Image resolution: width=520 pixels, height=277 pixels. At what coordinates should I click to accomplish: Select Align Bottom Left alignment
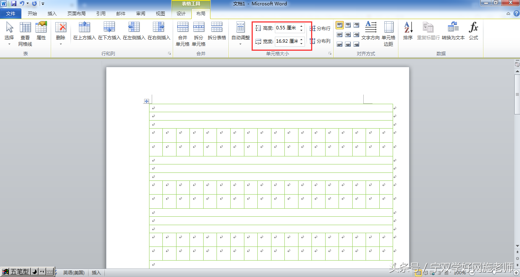pos(339,44)
